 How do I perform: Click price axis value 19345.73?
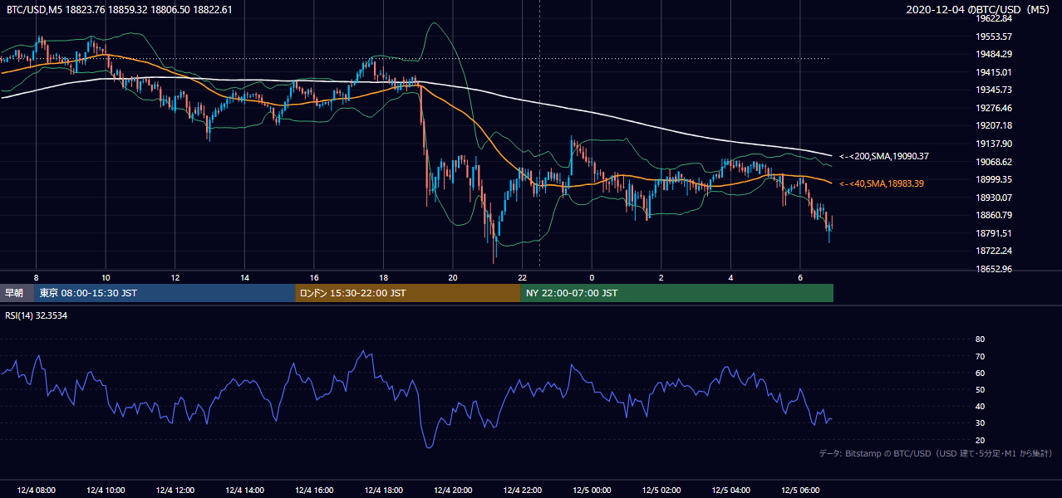[993, 90]
